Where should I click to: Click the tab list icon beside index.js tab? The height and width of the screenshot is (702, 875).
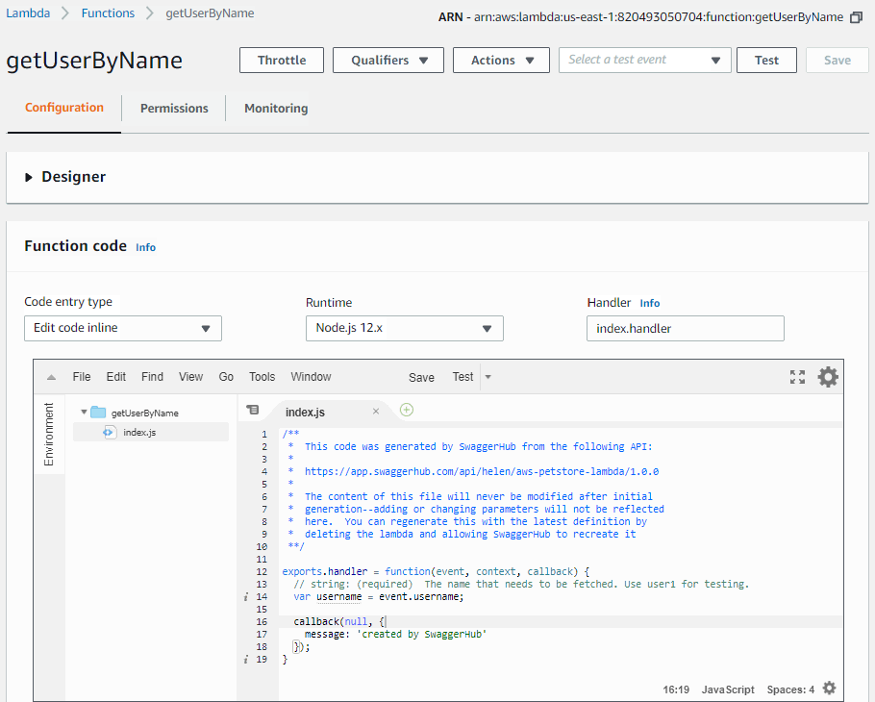(252, 410)
